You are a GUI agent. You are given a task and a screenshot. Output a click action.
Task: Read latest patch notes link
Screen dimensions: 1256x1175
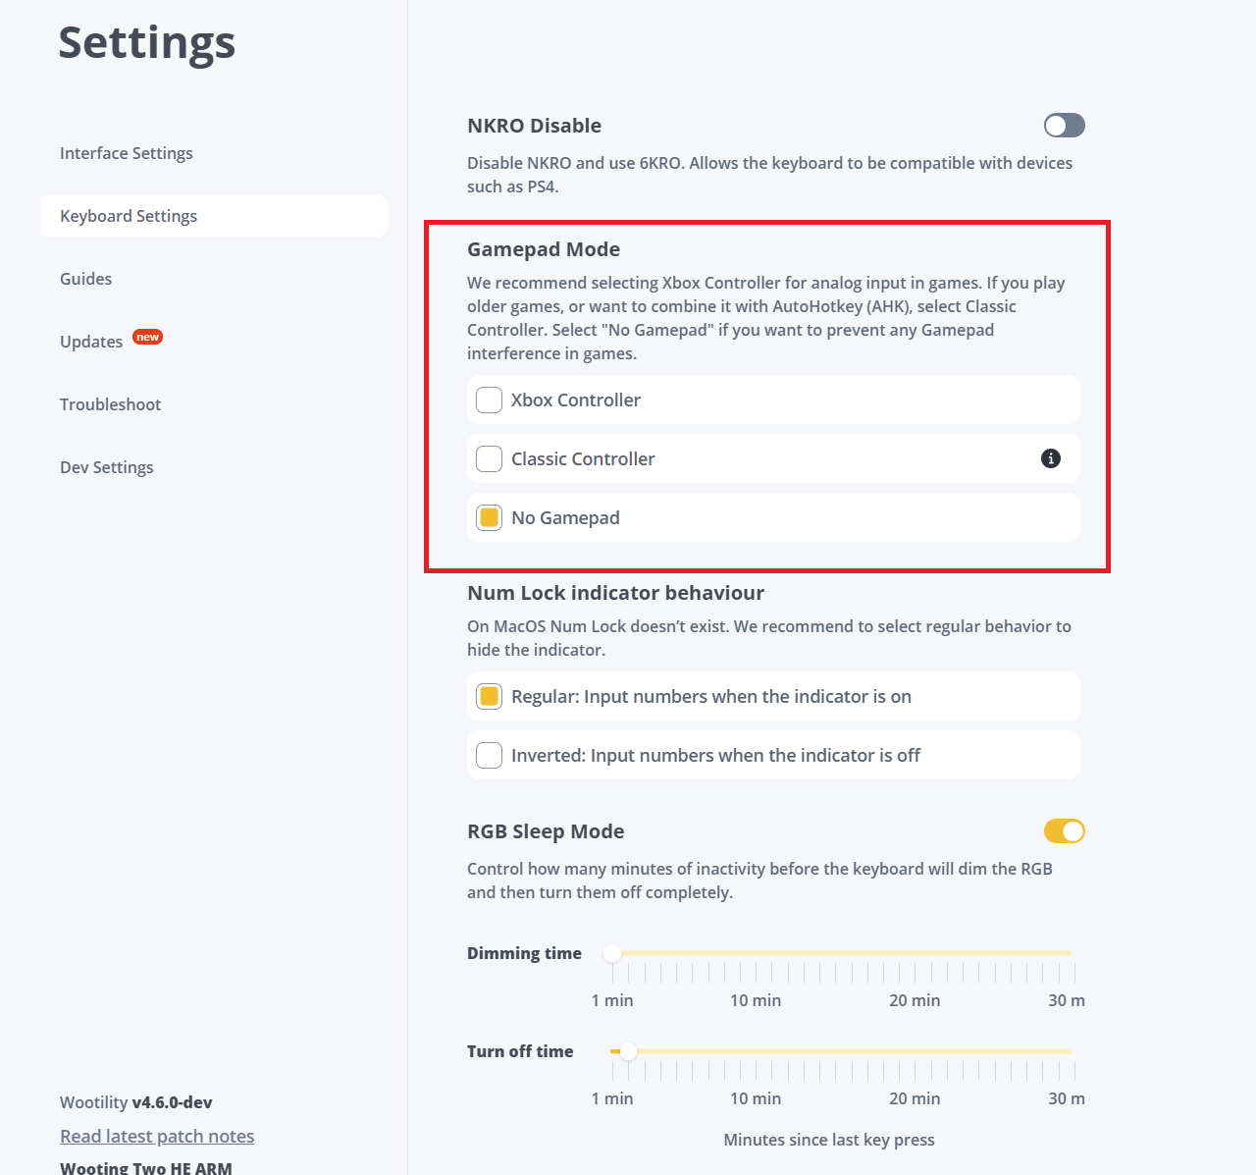157,1136
